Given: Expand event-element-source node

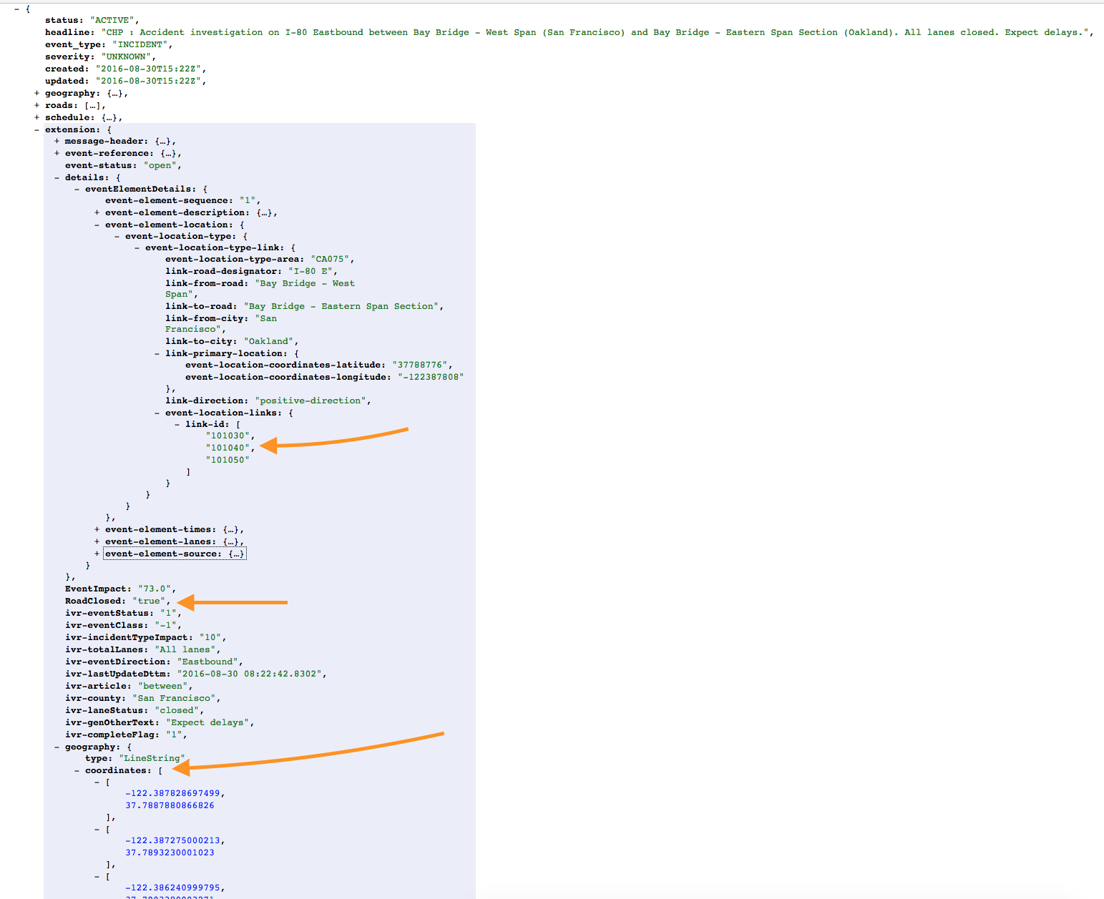Looking at the screenshot, I should 97,554.
